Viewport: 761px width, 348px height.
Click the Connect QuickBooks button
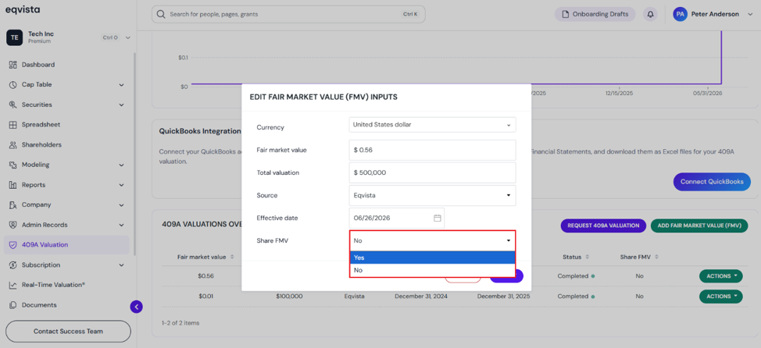712,182
